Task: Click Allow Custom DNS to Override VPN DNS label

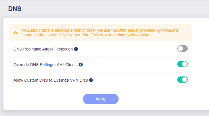Action: tap(50, 80)
